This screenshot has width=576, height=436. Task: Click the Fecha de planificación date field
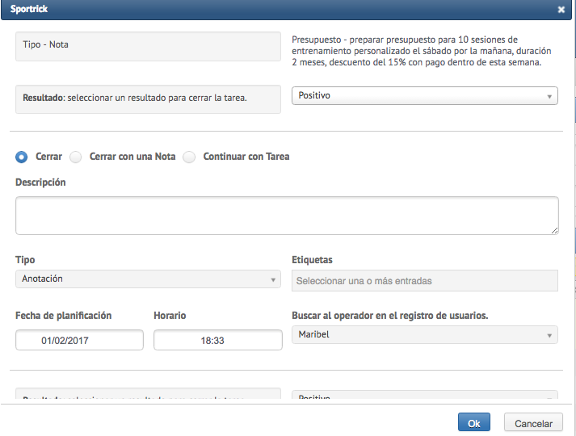click(x=79, y=340)
